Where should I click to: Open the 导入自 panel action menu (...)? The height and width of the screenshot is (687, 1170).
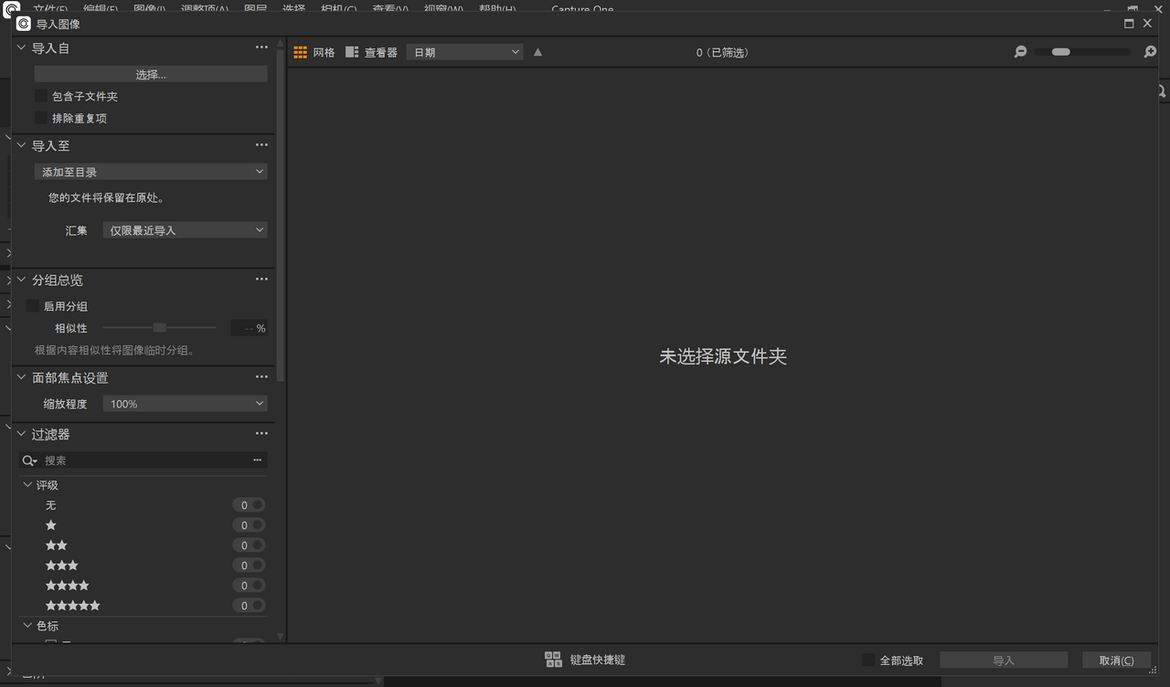261,47
